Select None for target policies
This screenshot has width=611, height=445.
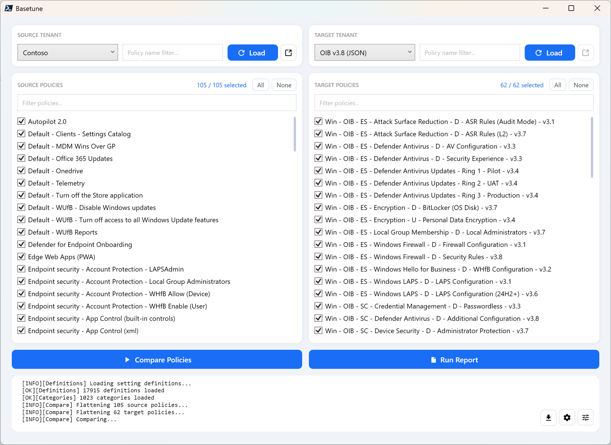coord(581,85)
